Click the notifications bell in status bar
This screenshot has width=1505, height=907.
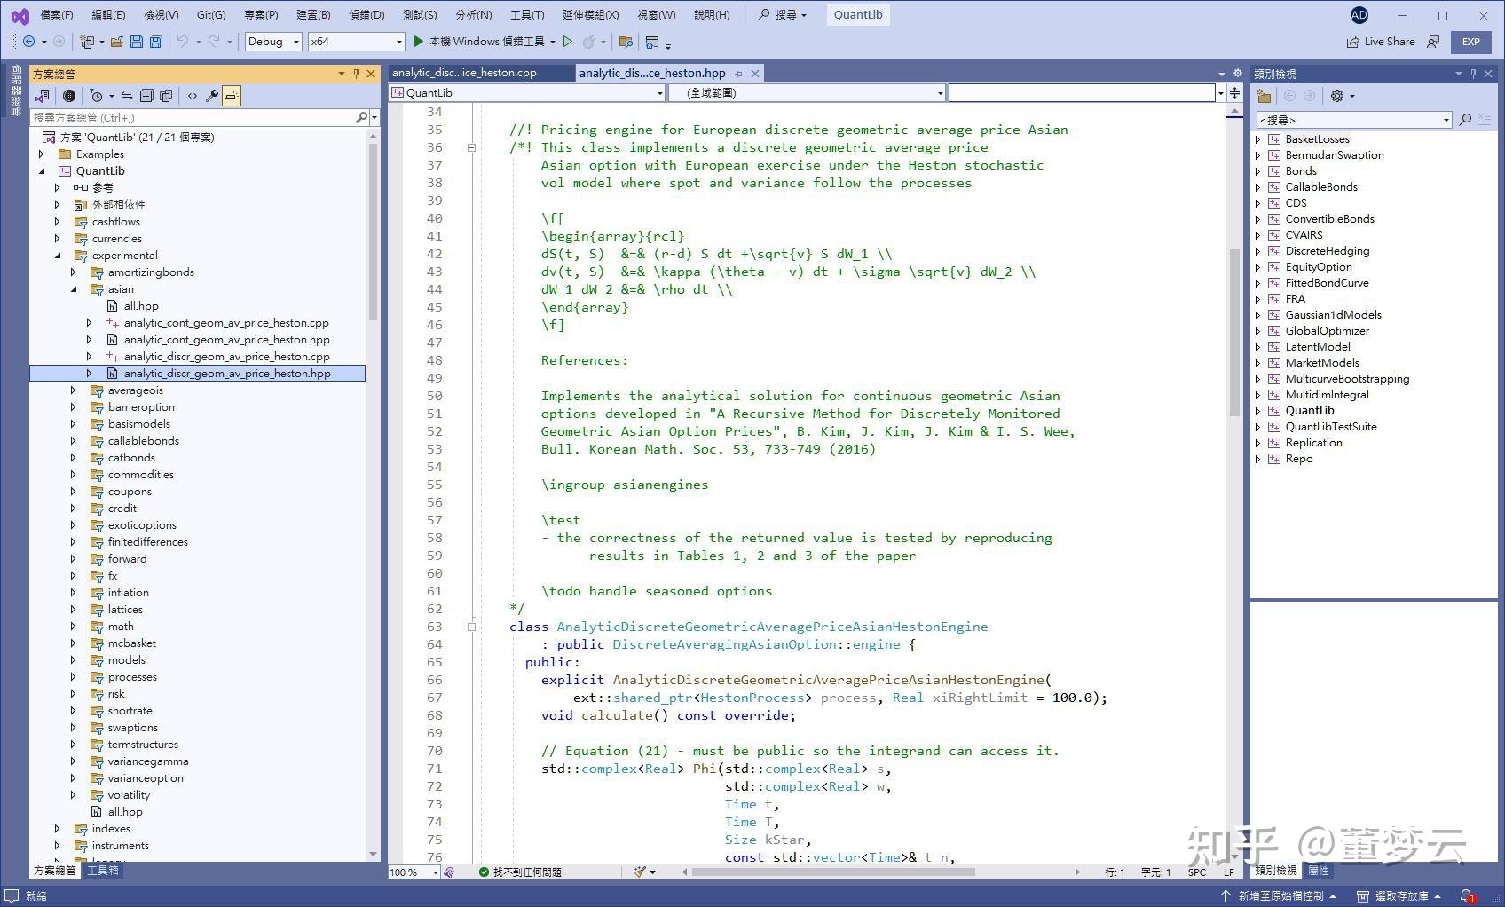click(x=1467, y=896)
